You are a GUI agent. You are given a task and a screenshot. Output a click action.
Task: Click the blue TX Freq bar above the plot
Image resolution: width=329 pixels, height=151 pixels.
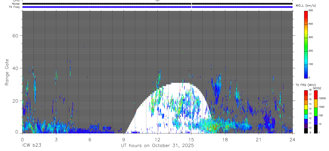click(x=157, y=7)
